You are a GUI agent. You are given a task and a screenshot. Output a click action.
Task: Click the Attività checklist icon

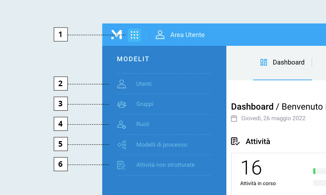tap(236, 141)
